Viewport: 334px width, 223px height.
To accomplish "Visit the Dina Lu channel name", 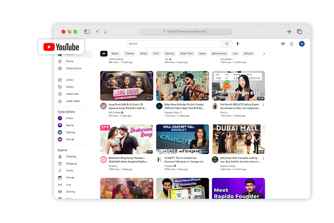I will click(x=224, y=113).
